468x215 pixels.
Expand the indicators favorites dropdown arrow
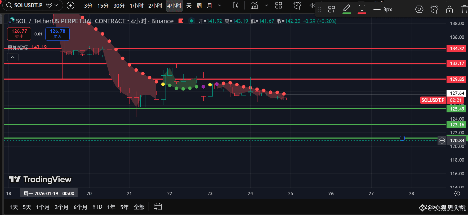click(266, 5)
